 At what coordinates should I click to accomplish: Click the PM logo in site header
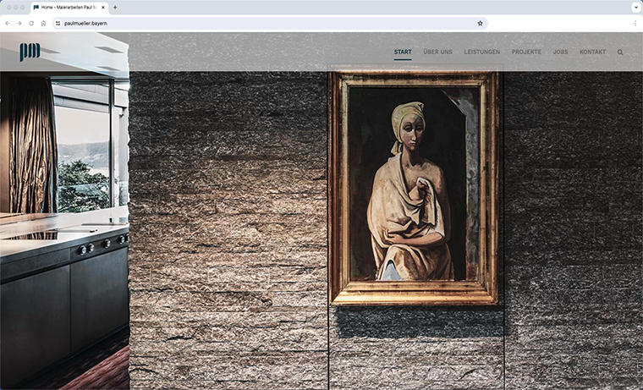[30, 52]
